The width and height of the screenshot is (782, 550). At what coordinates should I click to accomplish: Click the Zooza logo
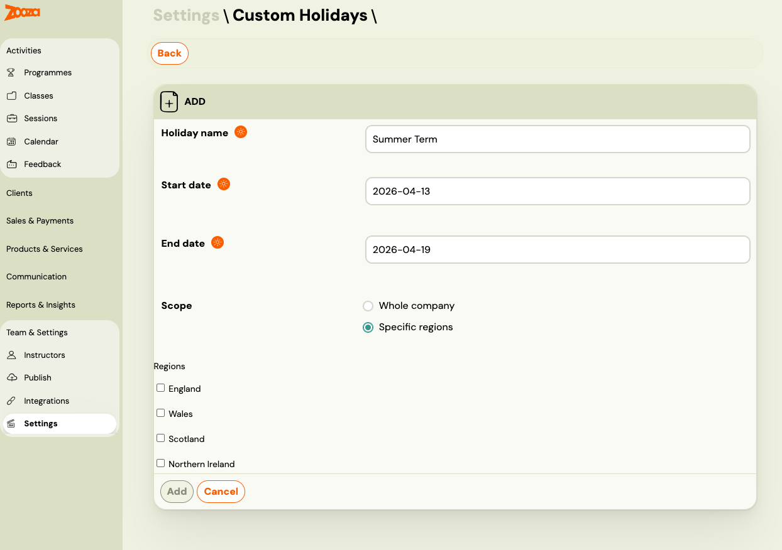tap(22, 13)
